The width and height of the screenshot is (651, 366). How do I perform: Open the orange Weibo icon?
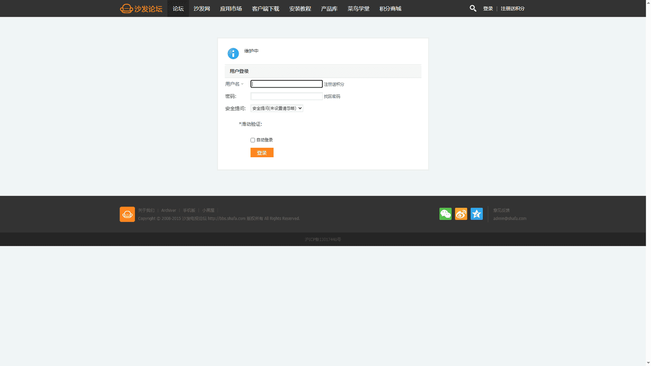461,214
